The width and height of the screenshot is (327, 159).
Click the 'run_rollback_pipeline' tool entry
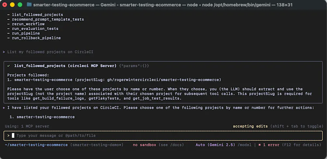click(36, 38)
